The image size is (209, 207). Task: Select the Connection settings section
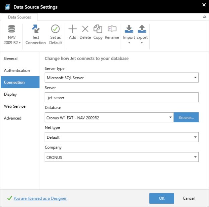(20, 82)
